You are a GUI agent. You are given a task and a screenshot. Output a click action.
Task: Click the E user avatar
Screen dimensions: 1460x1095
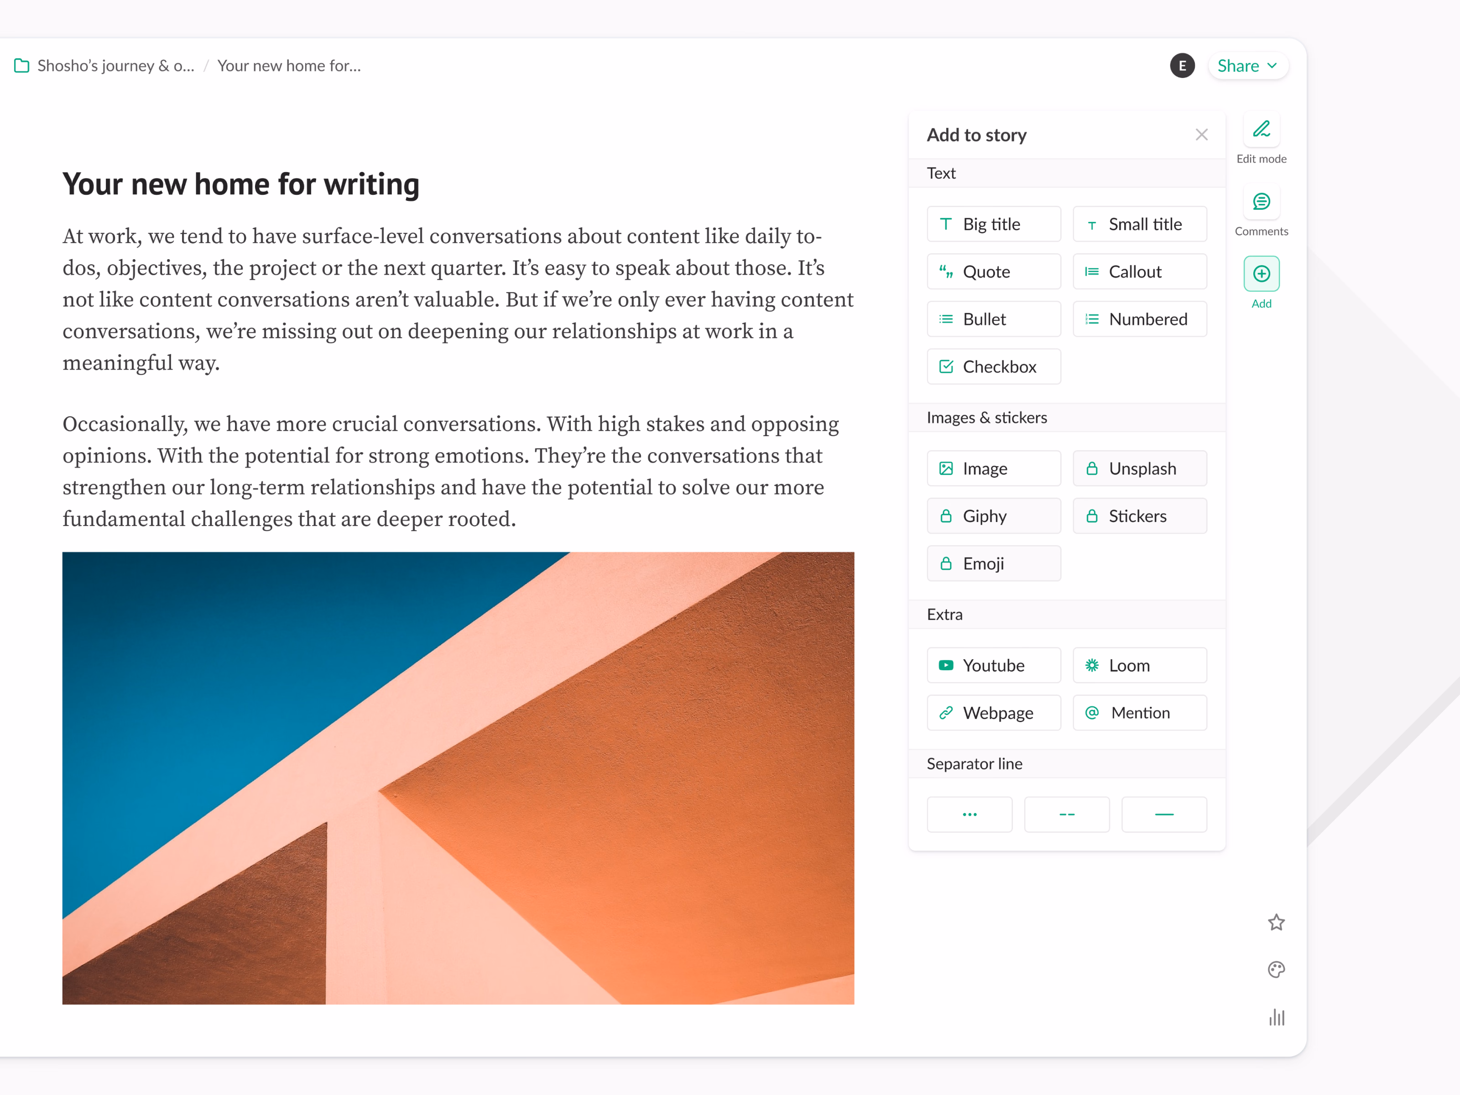pyautogui.click(x=1182, y=66)
